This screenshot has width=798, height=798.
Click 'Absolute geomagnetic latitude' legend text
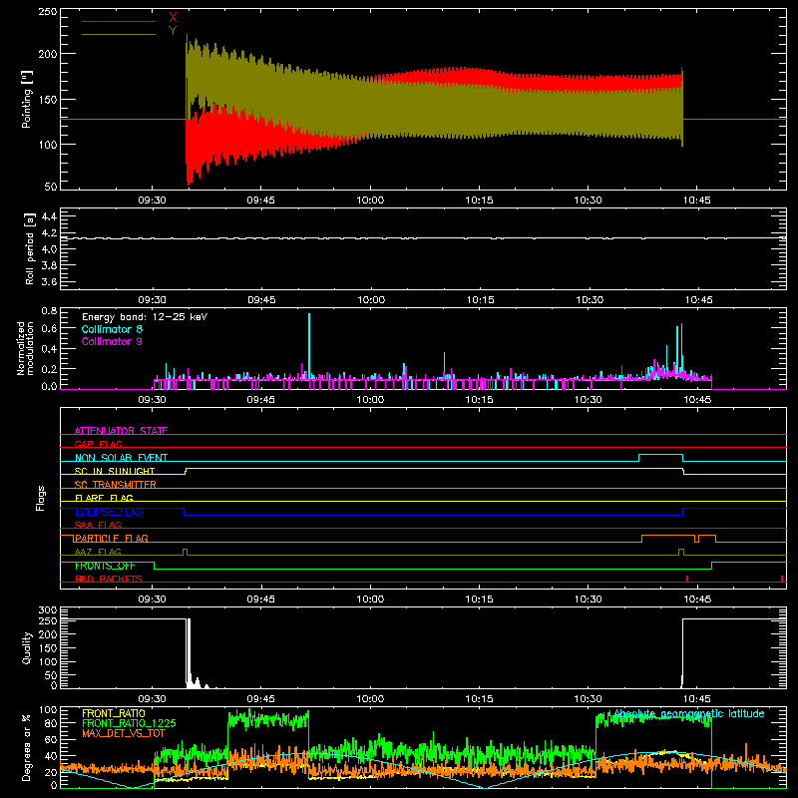689,713
